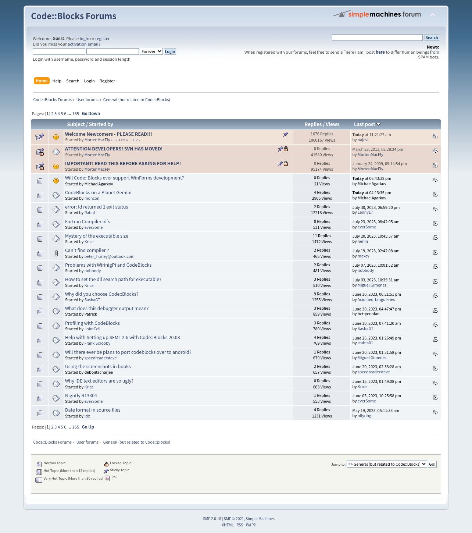Screen dimensions: 472x533
Task: Collapse the header with the upshrink arrow
Action: point(433,15)
